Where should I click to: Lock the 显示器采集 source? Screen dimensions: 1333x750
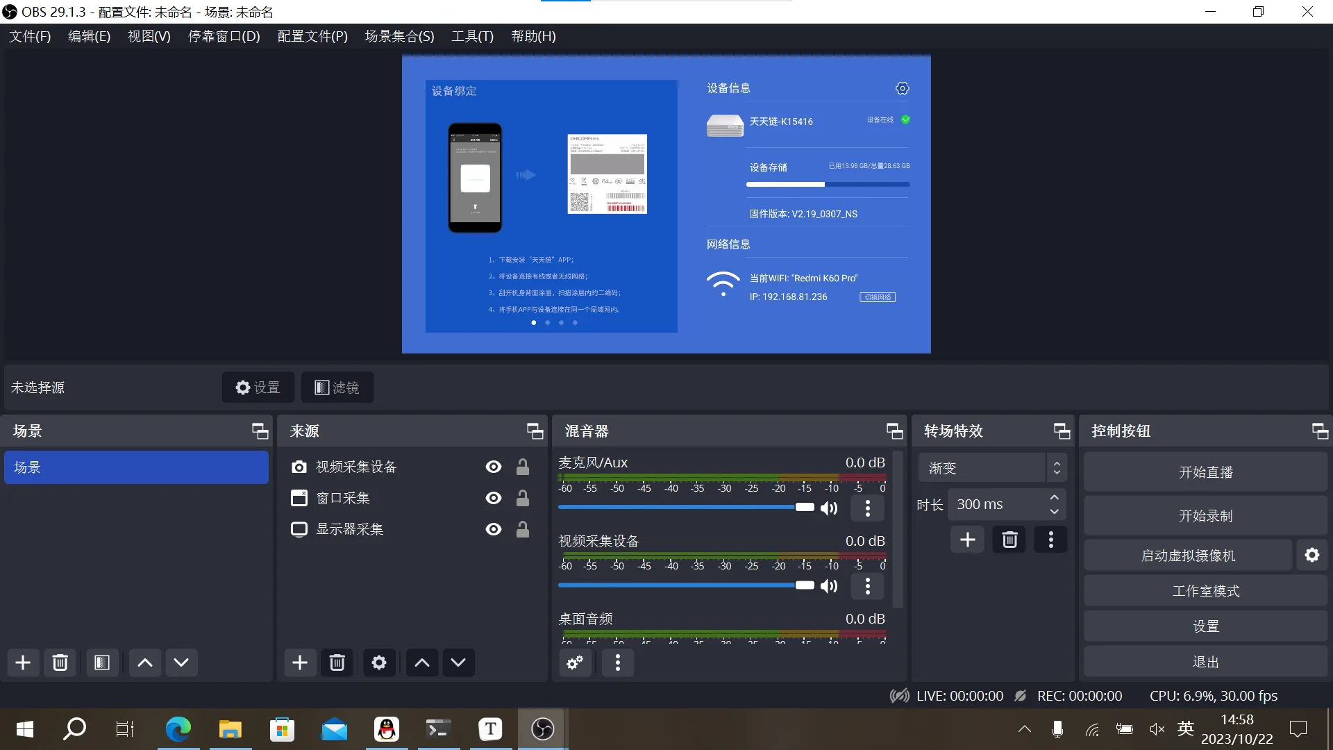[x=523, y=529]
